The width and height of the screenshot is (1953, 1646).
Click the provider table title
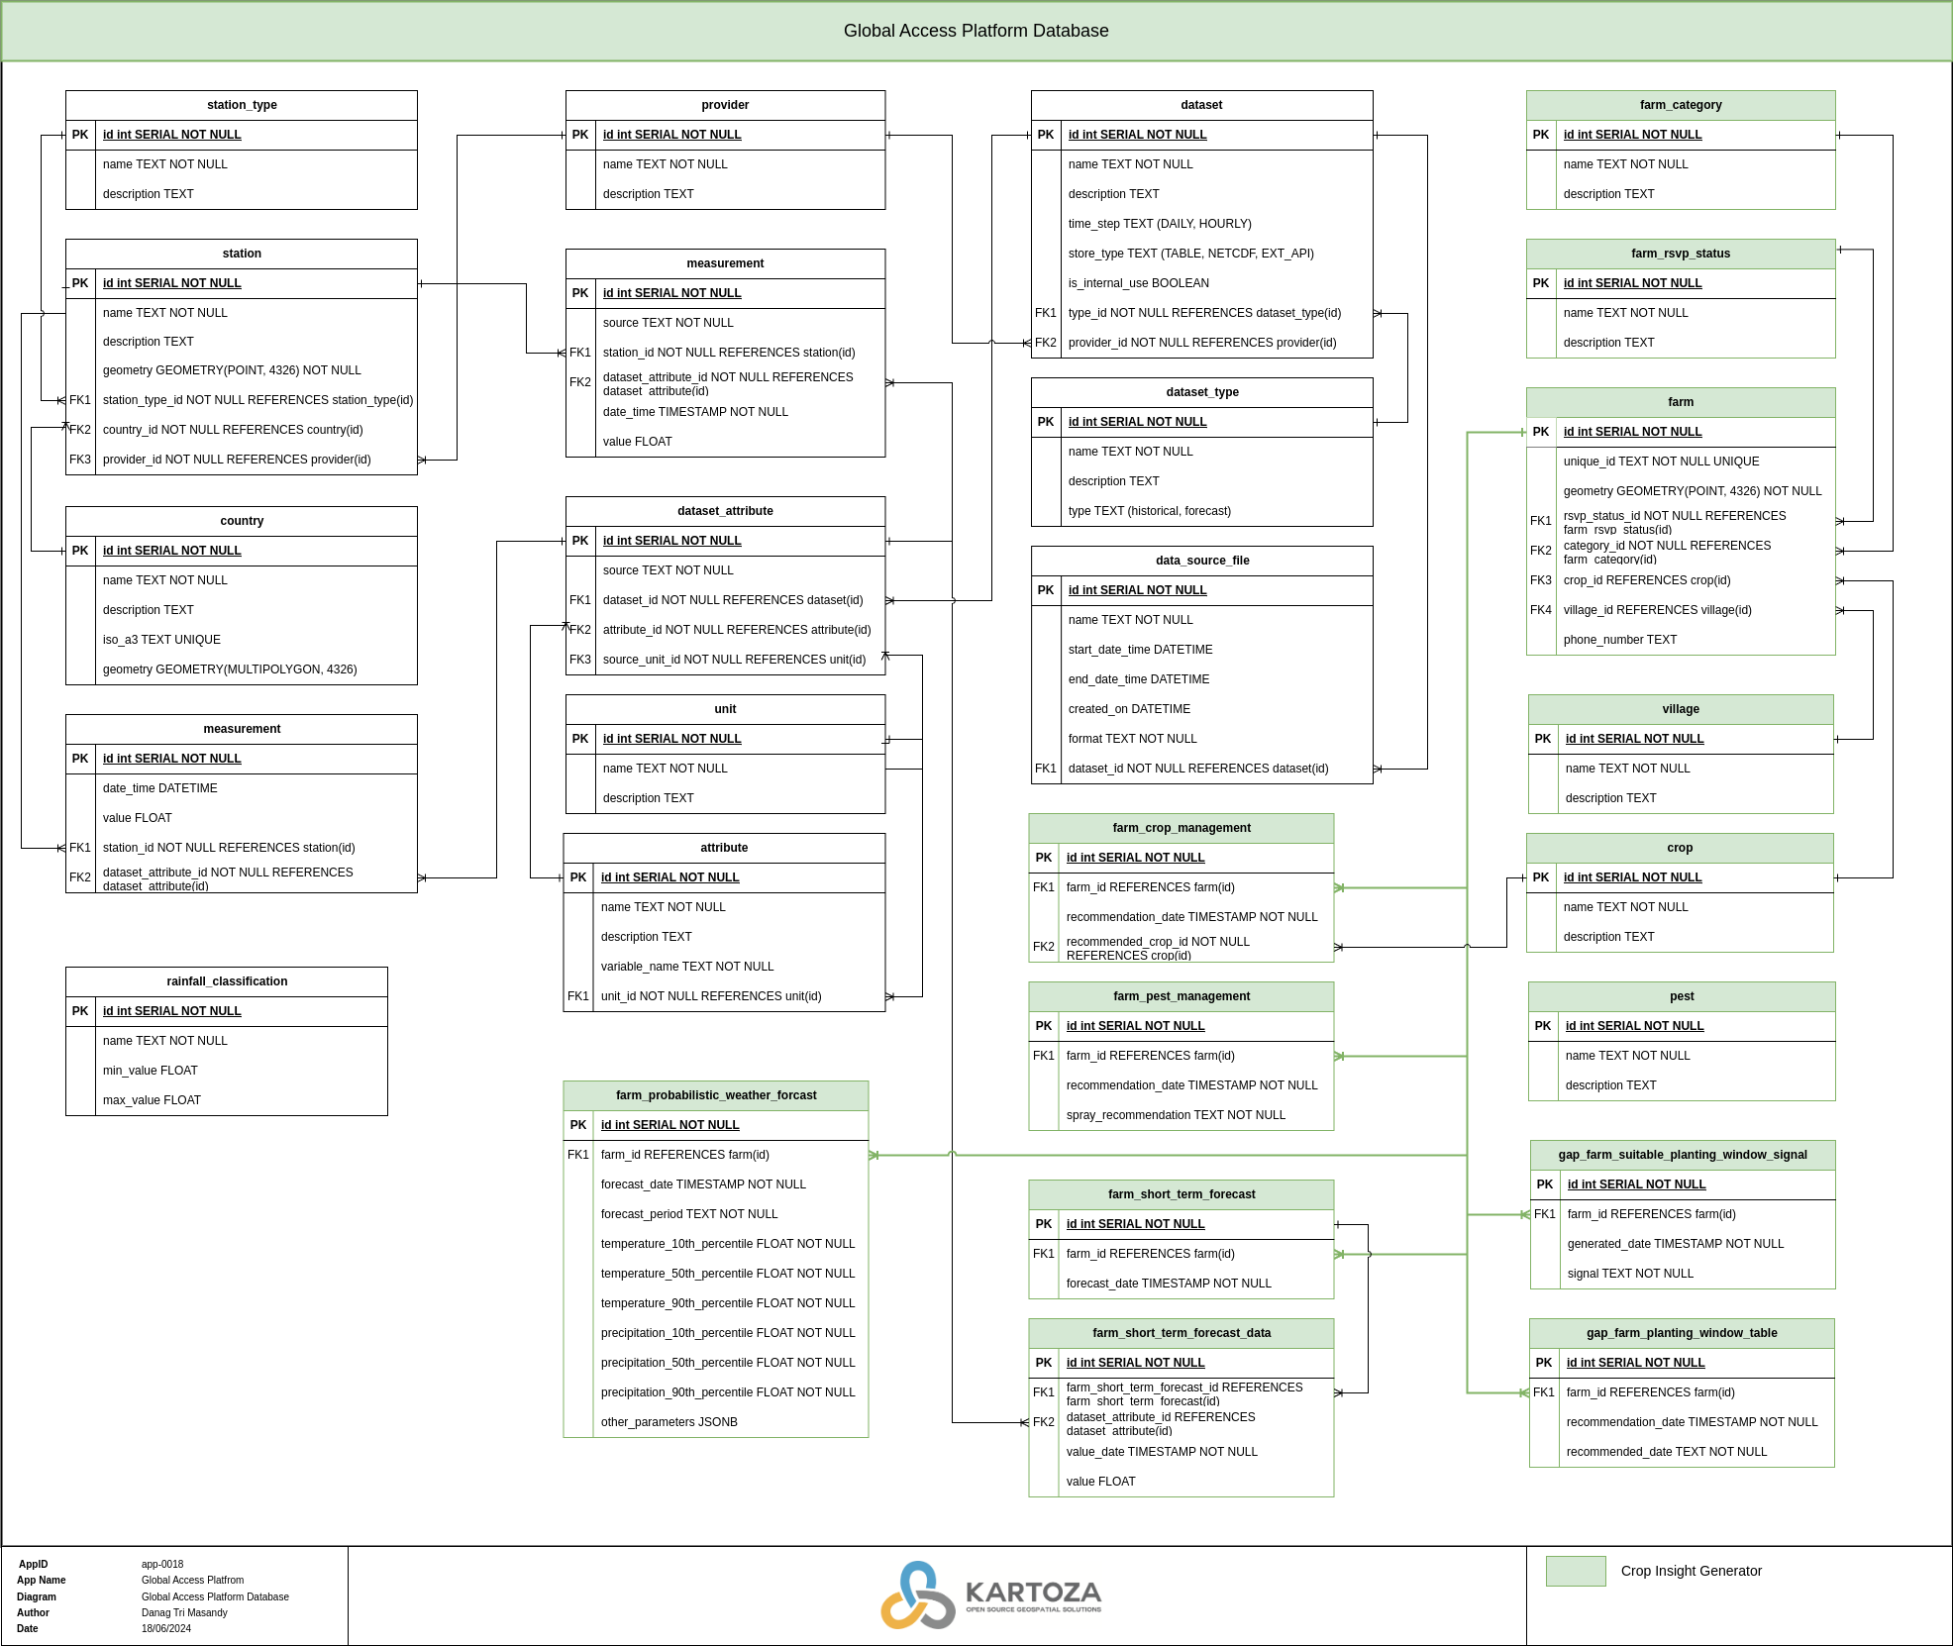725,104
